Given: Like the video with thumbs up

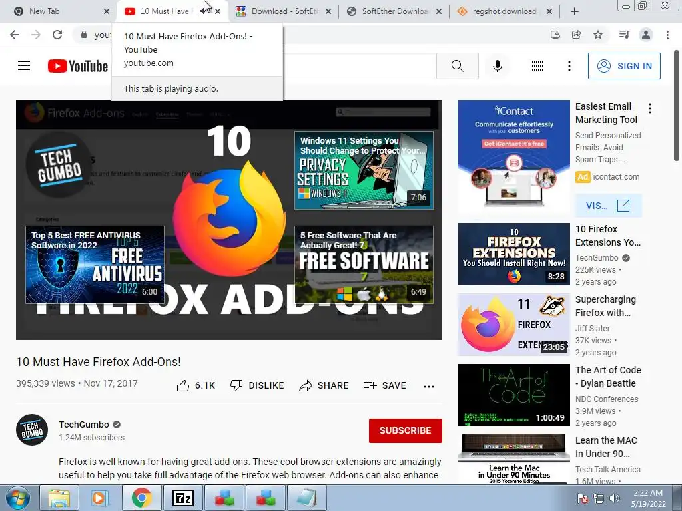Looking at the screenshot, I should pos(196,385).
